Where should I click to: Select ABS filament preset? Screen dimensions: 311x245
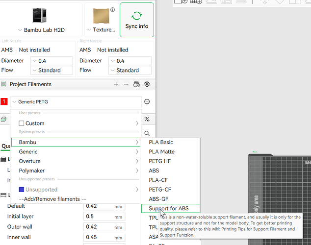point(170,171)
